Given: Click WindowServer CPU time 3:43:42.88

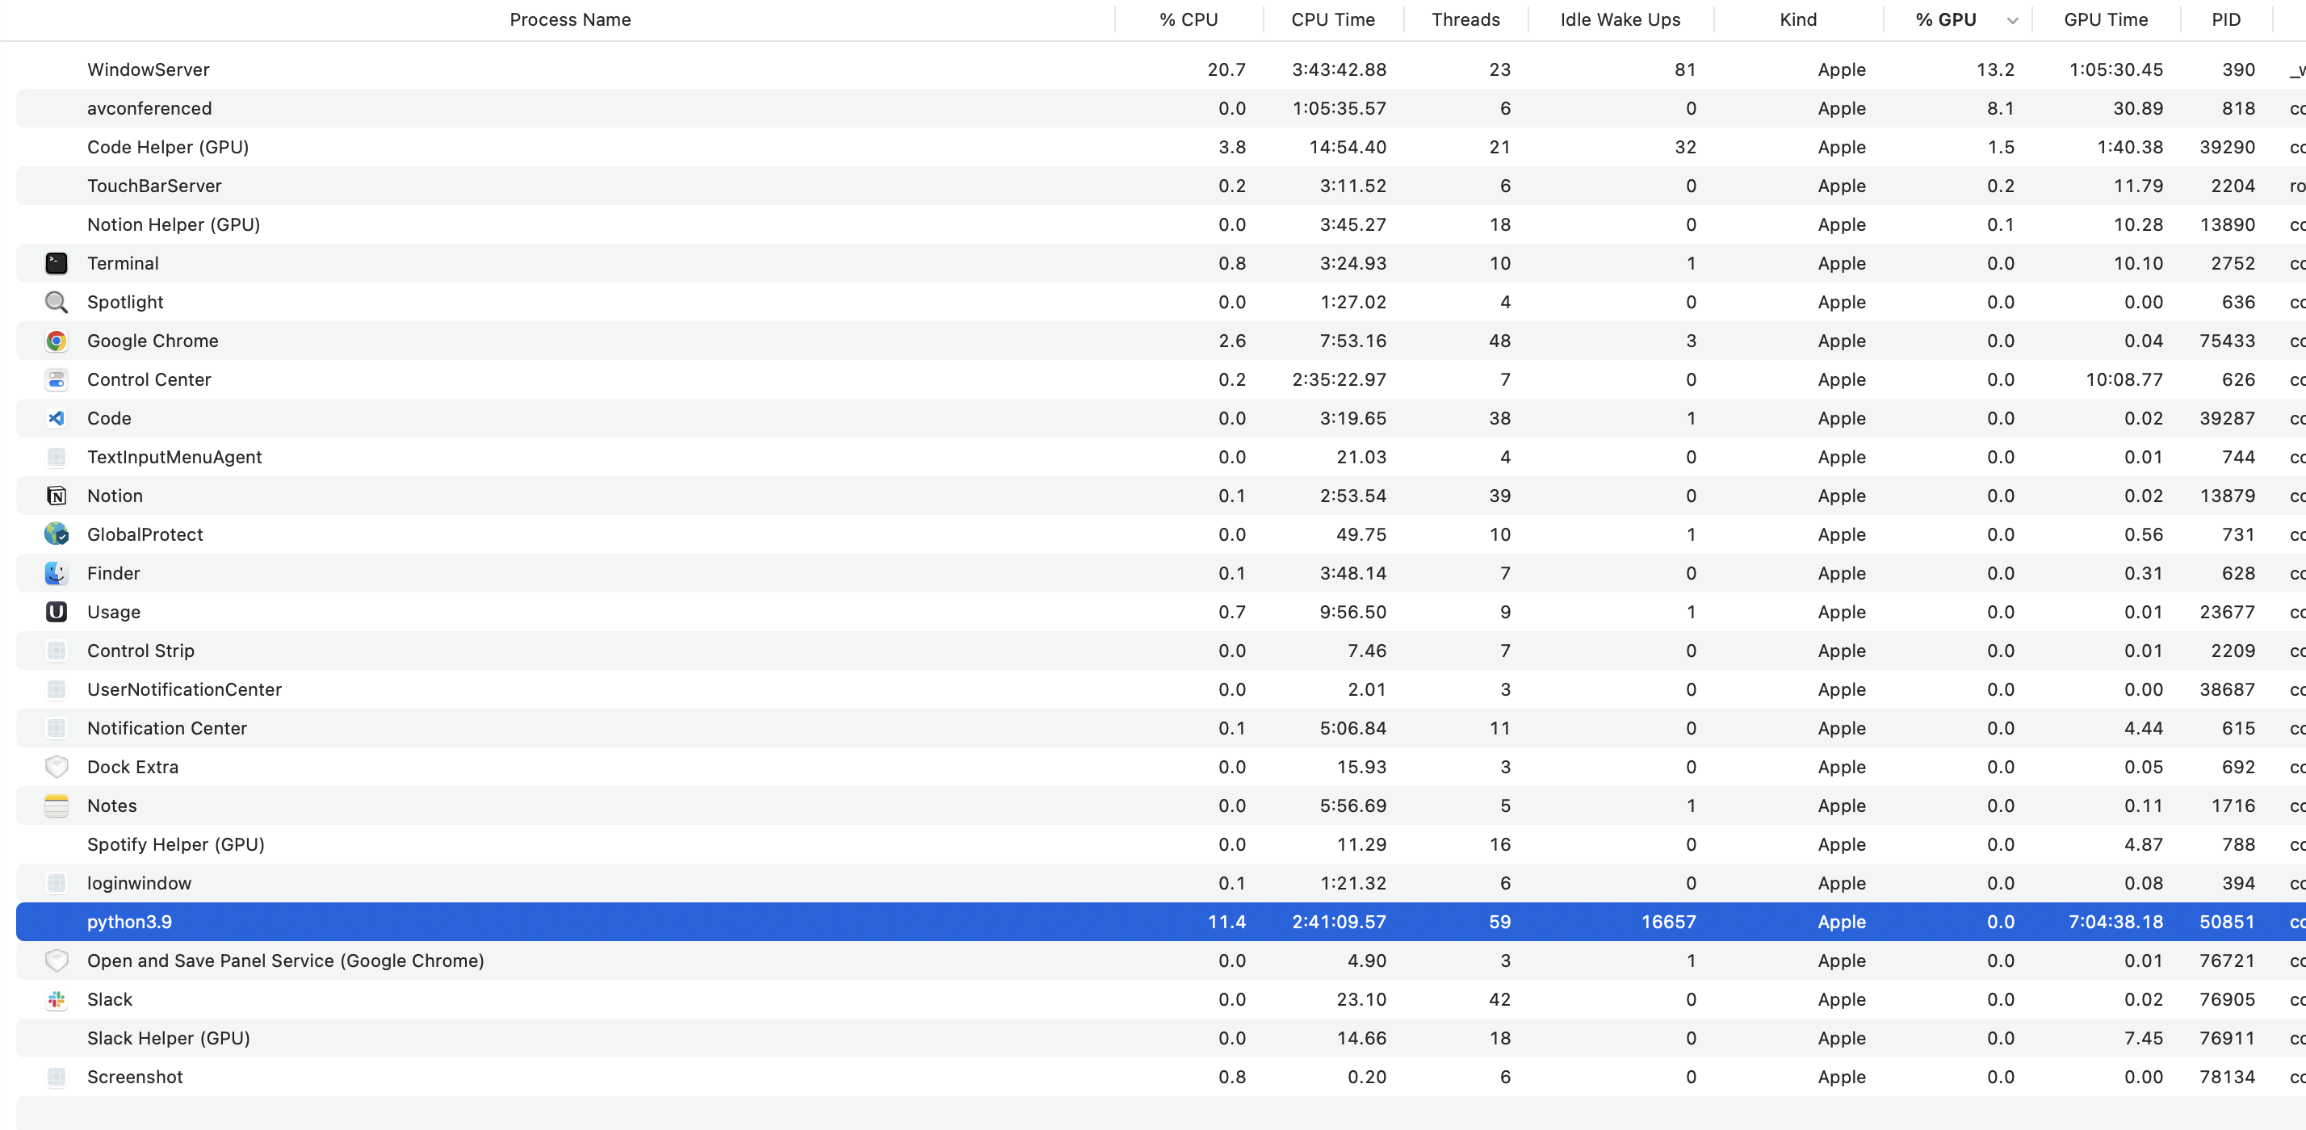Looking at the screenshot, I should [1340, 69].
